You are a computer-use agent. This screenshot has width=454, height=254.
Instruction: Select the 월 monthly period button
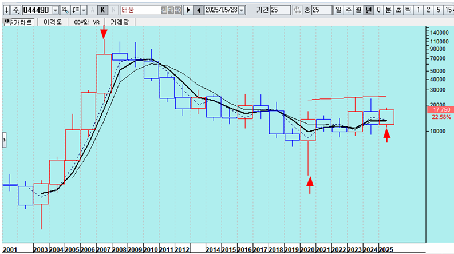tap(358, 10)
